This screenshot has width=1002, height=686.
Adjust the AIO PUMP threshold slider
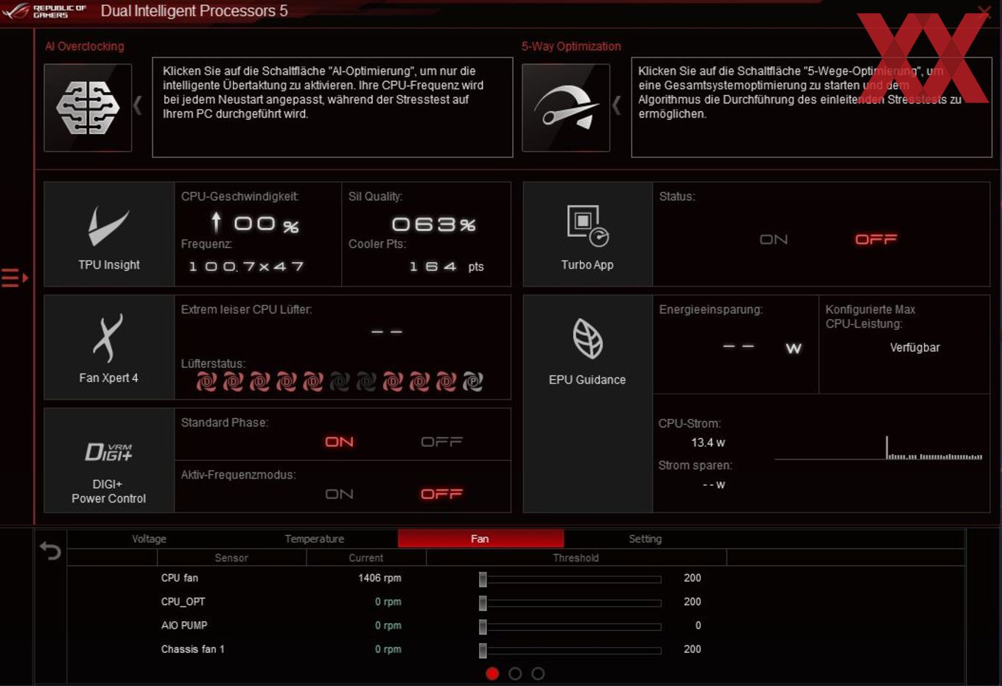[x=483, y=626]
